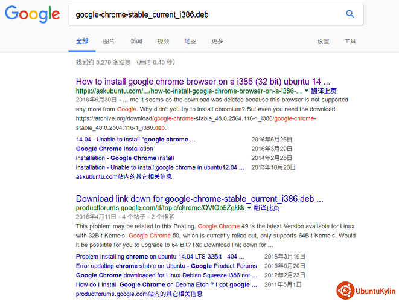This screenshot has height=302, width=399.
Task: Expand dropdown arrow beside productforums URL
Action: 249,208
